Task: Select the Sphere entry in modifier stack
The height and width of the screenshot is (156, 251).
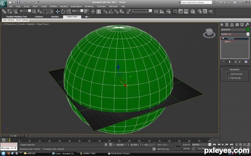Action: 228,42
